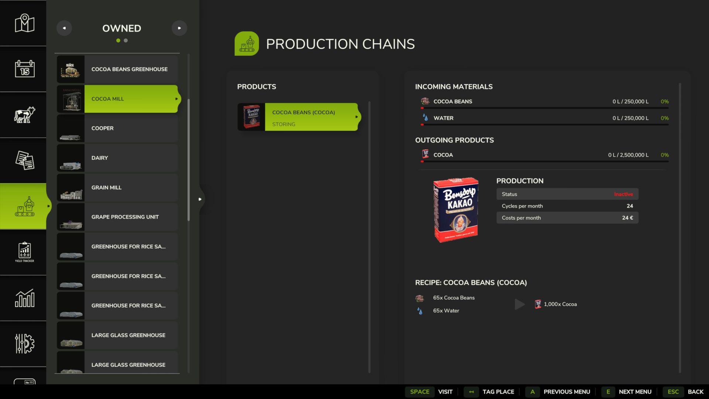Viewport: 709px width, 399px height.
Task: Click the Cocoa Beans fill level bar
Action: coord(545,108)
